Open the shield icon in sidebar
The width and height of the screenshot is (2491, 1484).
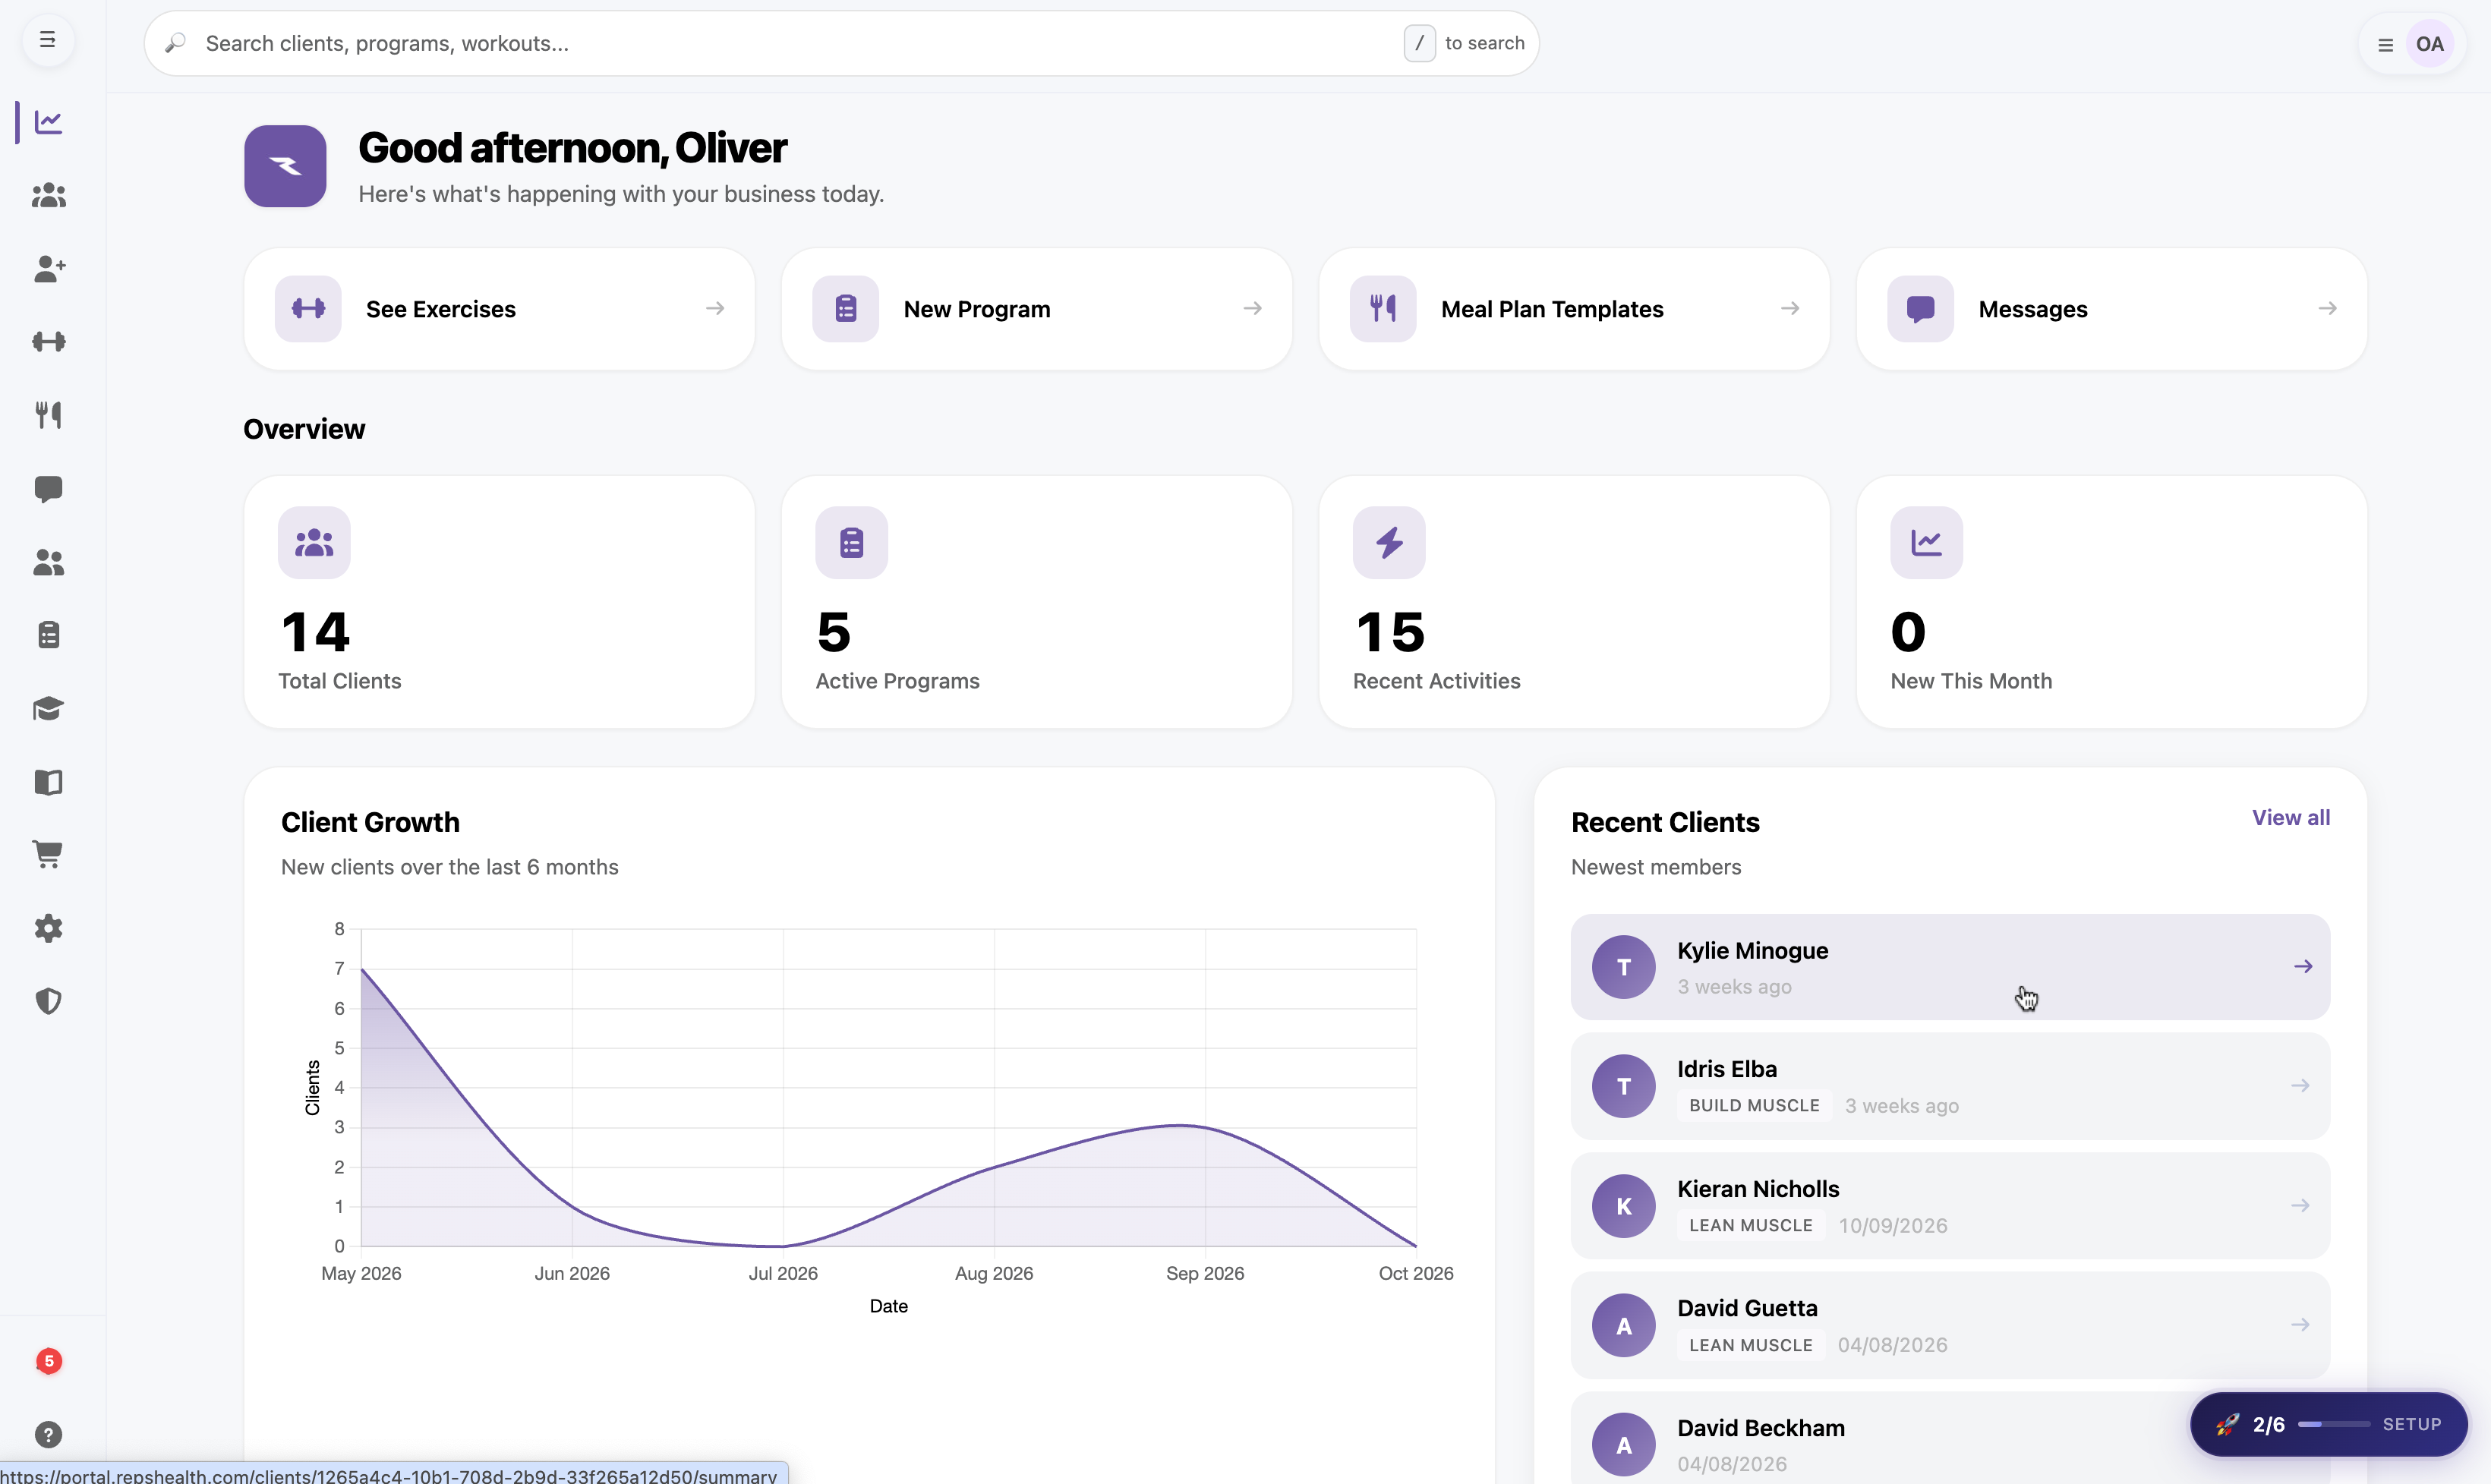click(x=48, y=1001)
